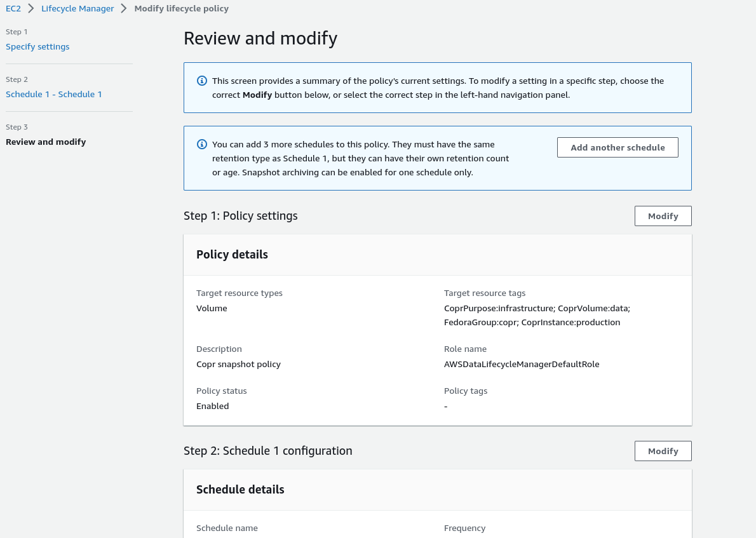Select Role name label
The image size is (756, 538).
coord(465,349)
